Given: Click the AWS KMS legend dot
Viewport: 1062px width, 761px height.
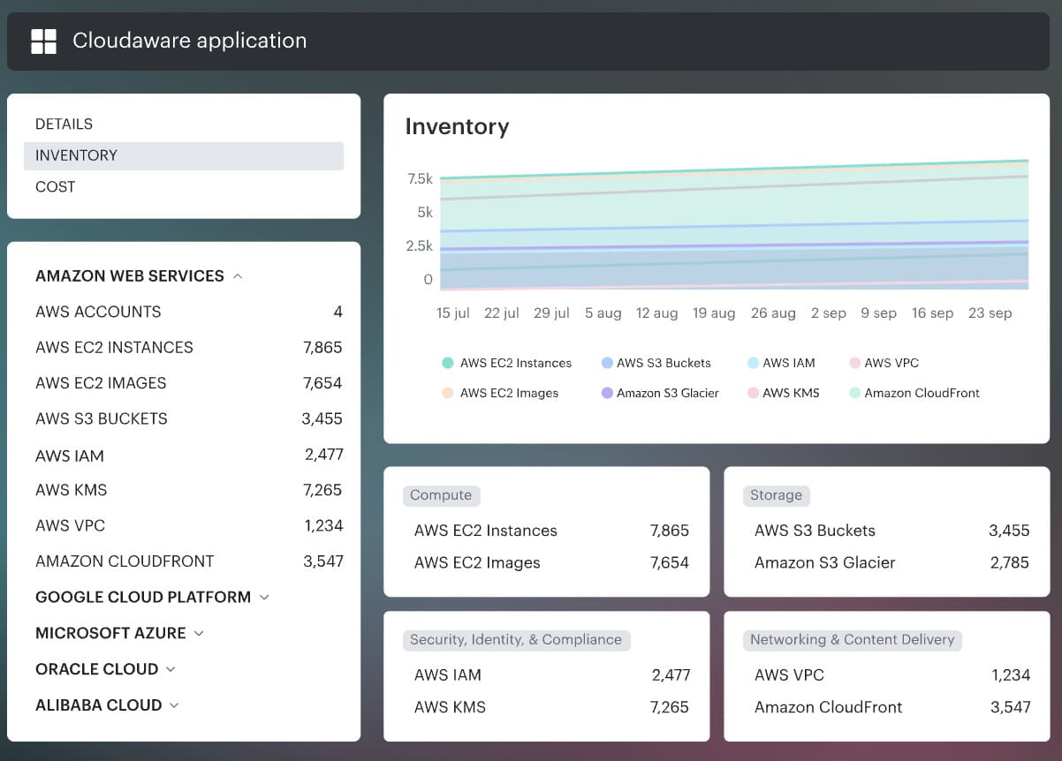Looking at the screenshot, I should pyautogui.click(x=753, y=393).
